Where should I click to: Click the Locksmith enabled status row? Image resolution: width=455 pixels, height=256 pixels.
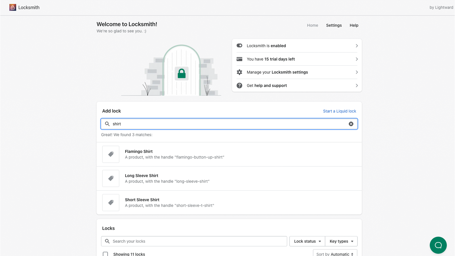pos(297,46)
